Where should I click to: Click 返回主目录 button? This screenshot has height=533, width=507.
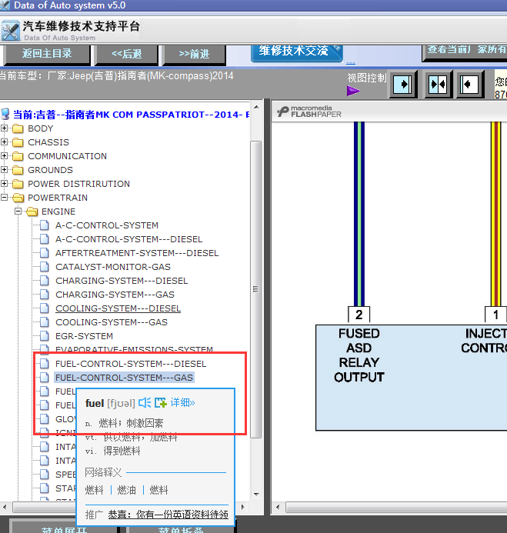pos(47,54)
